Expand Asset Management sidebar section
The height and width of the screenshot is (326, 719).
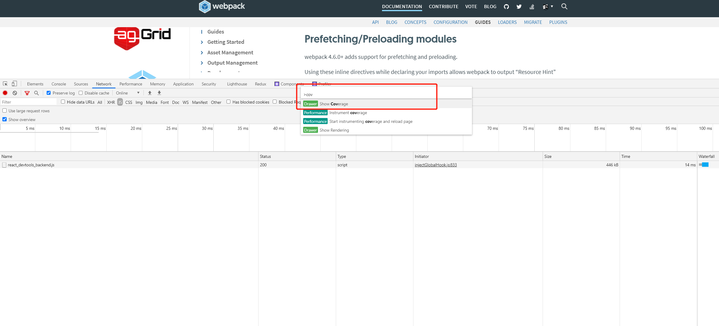click(x=230, y=53)
